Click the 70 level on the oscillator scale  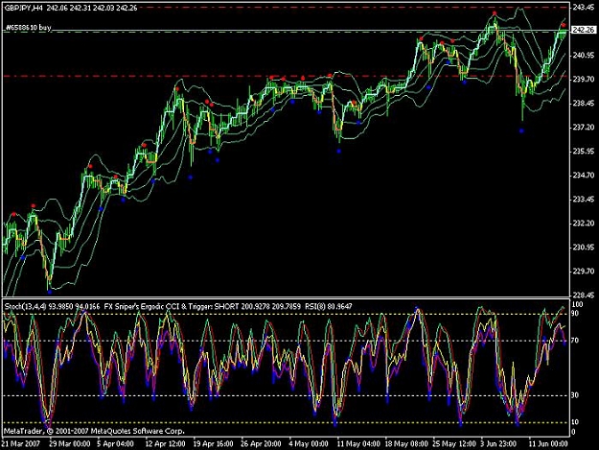[575, 341]
